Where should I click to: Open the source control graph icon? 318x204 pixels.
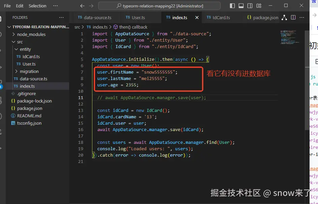coord(284,17)
